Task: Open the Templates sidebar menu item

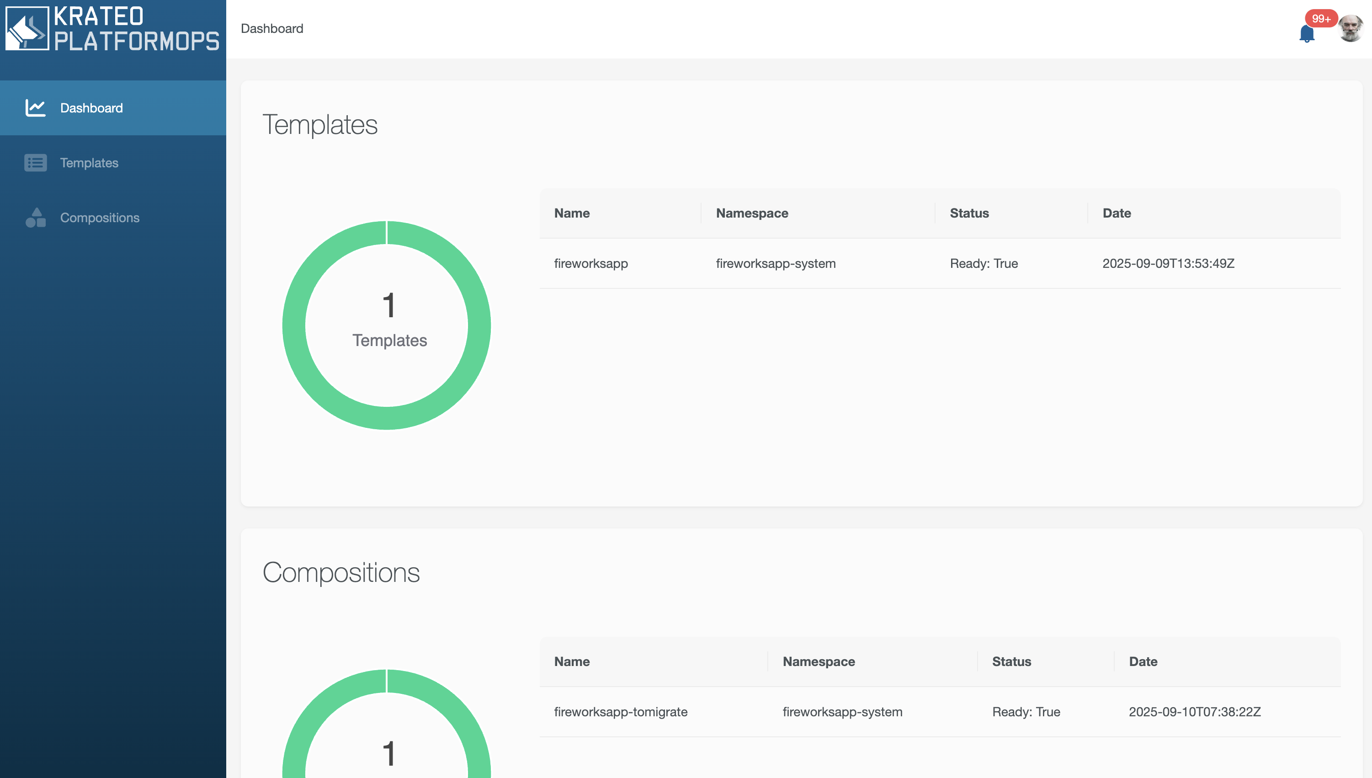Action: (x=89, y=163)
